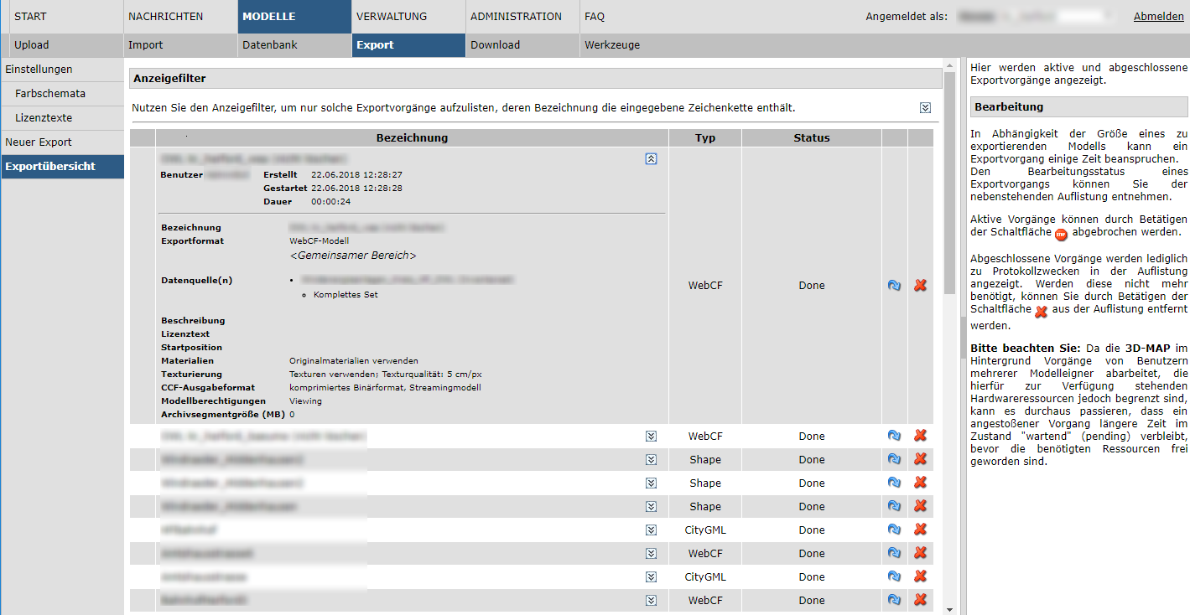Click the Typ column header

tap(705, 138)
